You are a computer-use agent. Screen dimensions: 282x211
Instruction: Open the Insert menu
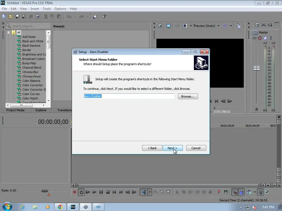(x=35, y=9)
